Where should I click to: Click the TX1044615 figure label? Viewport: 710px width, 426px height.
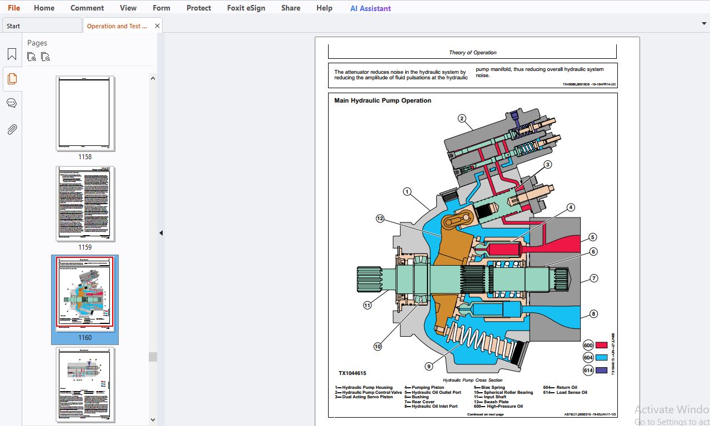[x=353, y=373]
